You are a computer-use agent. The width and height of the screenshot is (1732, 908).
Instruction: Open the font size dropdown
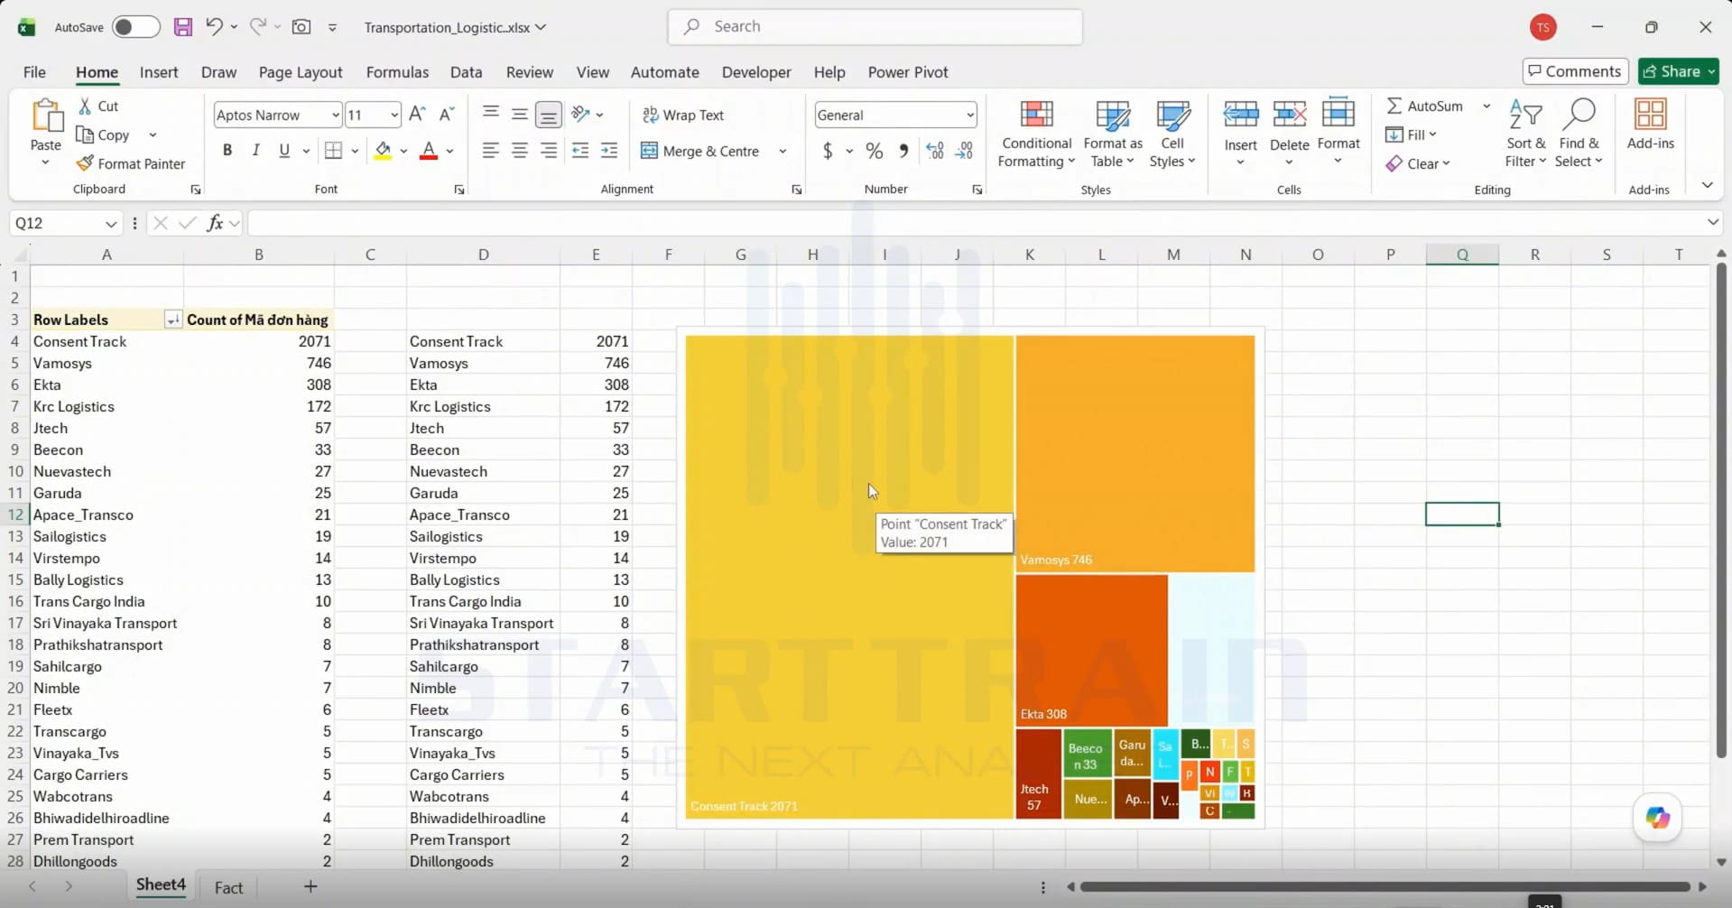coord(394,115)
